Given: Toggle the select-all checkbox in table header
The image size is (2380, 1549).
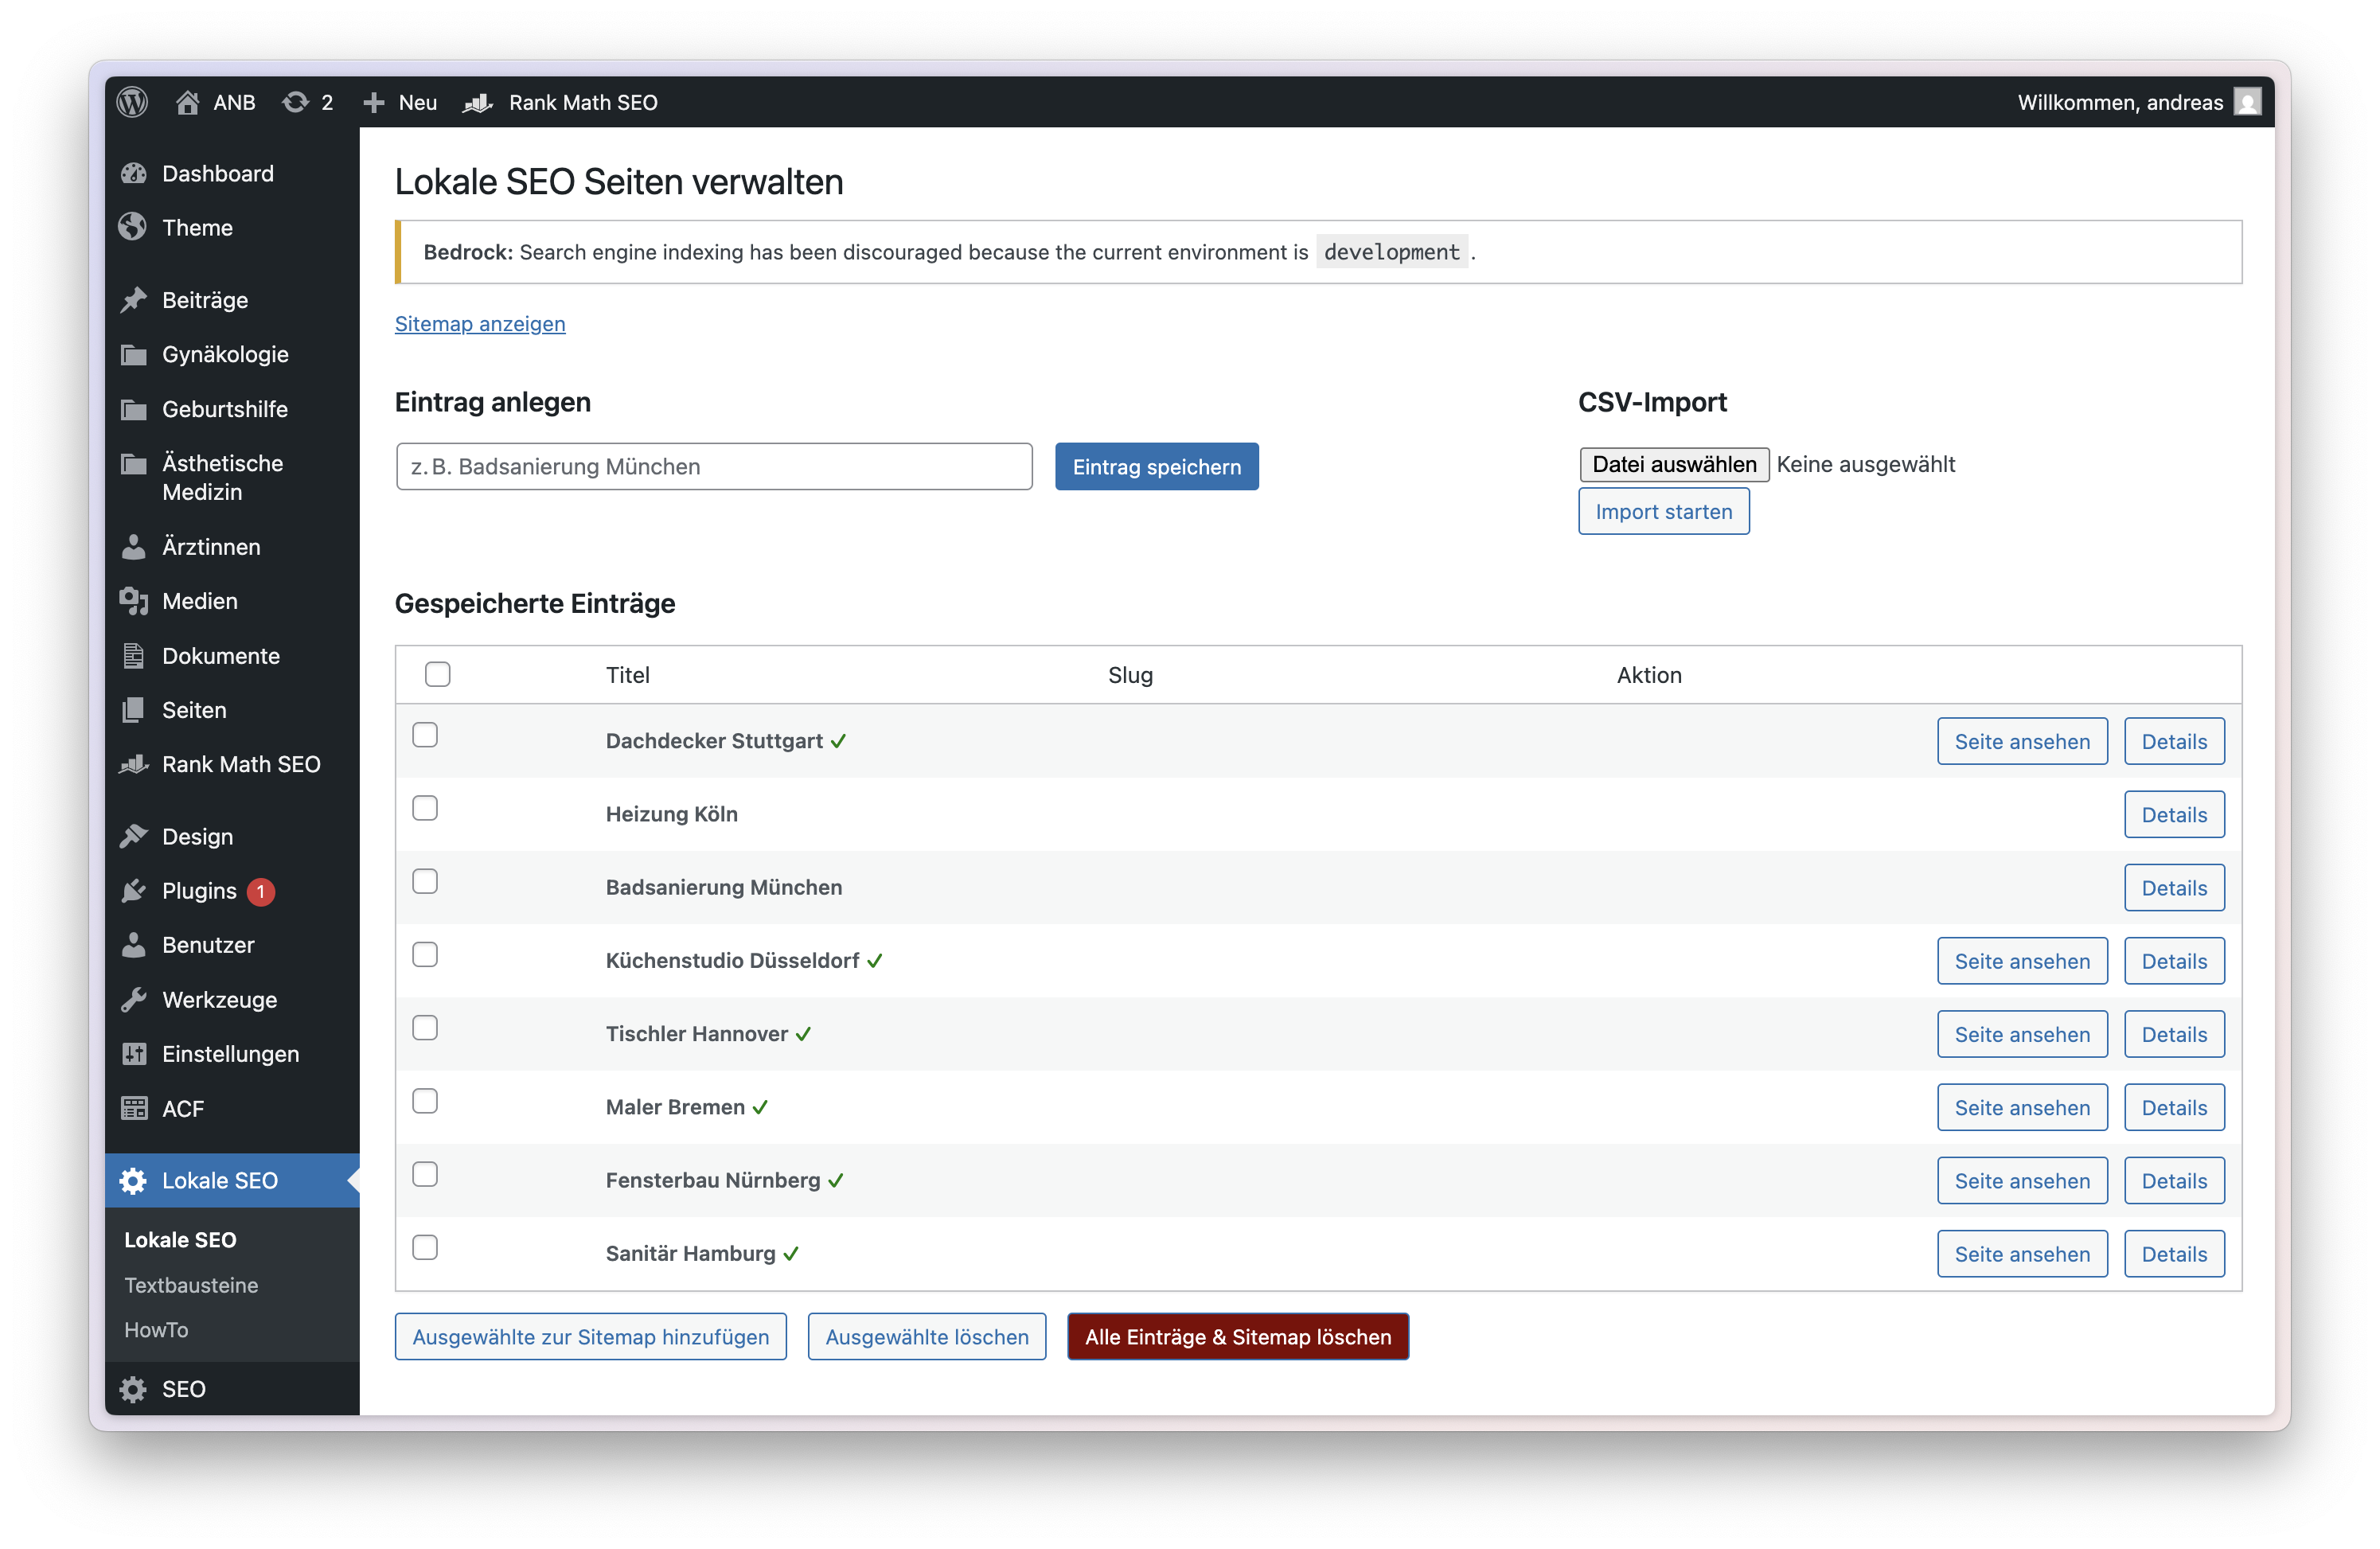Looking at the screenshot, I should (437, 674).
